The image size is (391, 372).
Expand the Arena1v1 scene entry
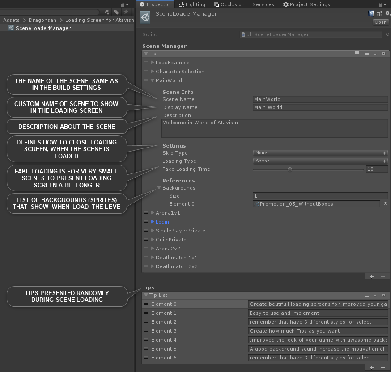(x=153, y=213)
